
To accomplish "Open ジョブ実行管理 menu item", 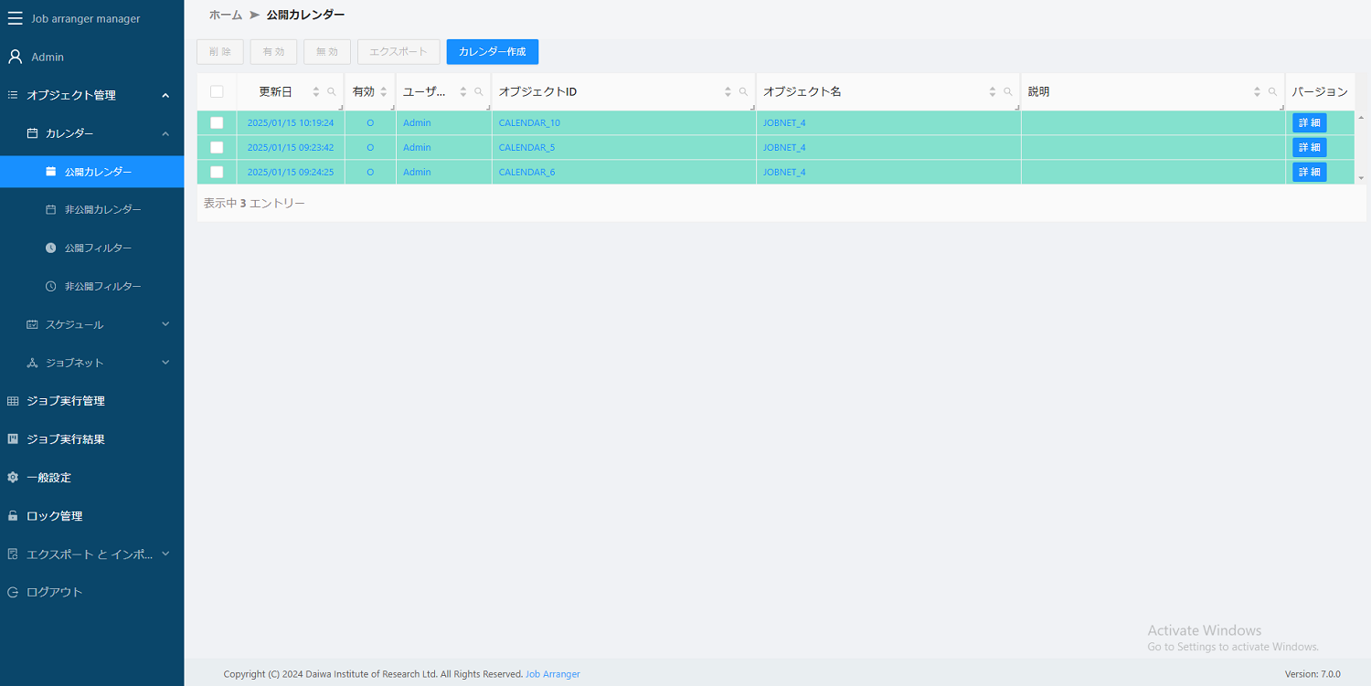I will 66,401.
